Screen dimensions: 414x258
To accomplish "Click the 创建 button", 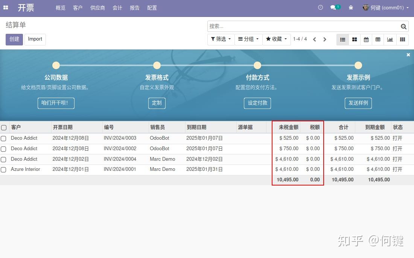I will pos(14,39).
